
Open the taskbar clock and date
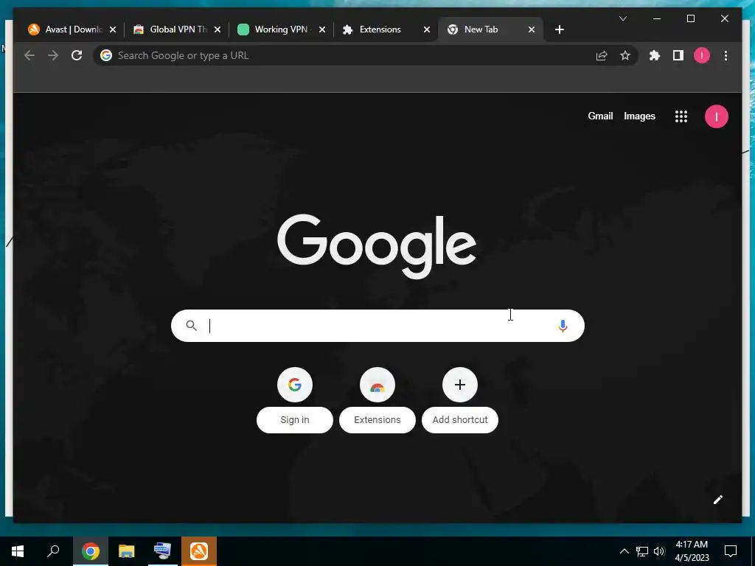click(x=692, y=551)
